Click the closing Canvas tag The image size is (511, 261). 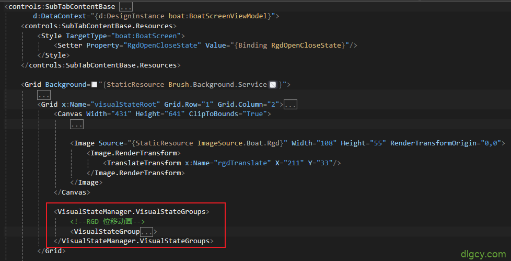[72, 192]
